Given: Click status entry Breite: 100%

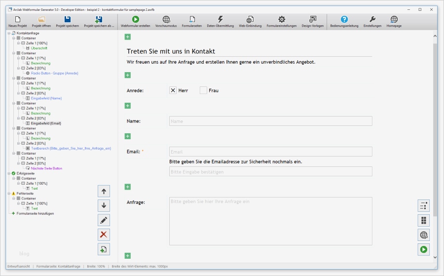Looking at the screenshot, I should tap(96, 266).
